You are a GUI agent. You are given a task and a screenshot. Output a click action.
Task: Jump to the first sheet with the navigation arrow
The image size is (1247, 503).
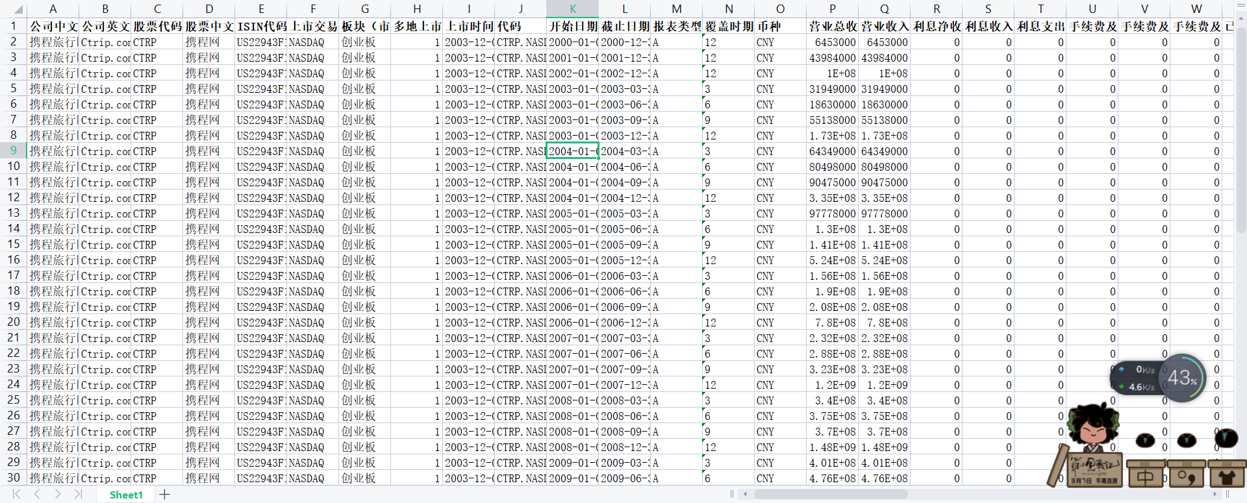16,495
